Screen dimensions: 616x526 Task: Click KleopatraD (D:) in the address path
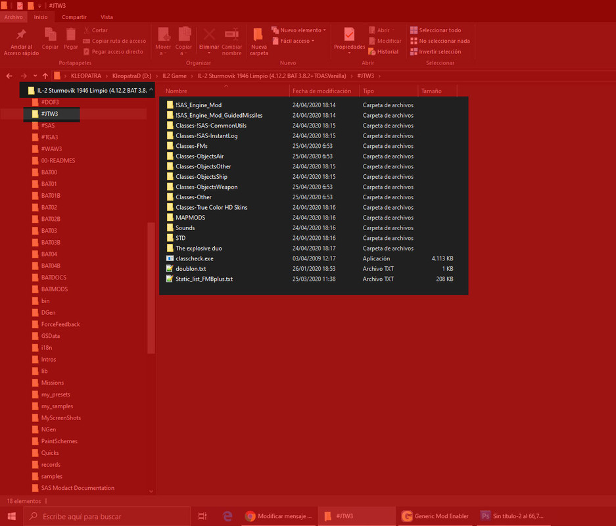[131, 76]
